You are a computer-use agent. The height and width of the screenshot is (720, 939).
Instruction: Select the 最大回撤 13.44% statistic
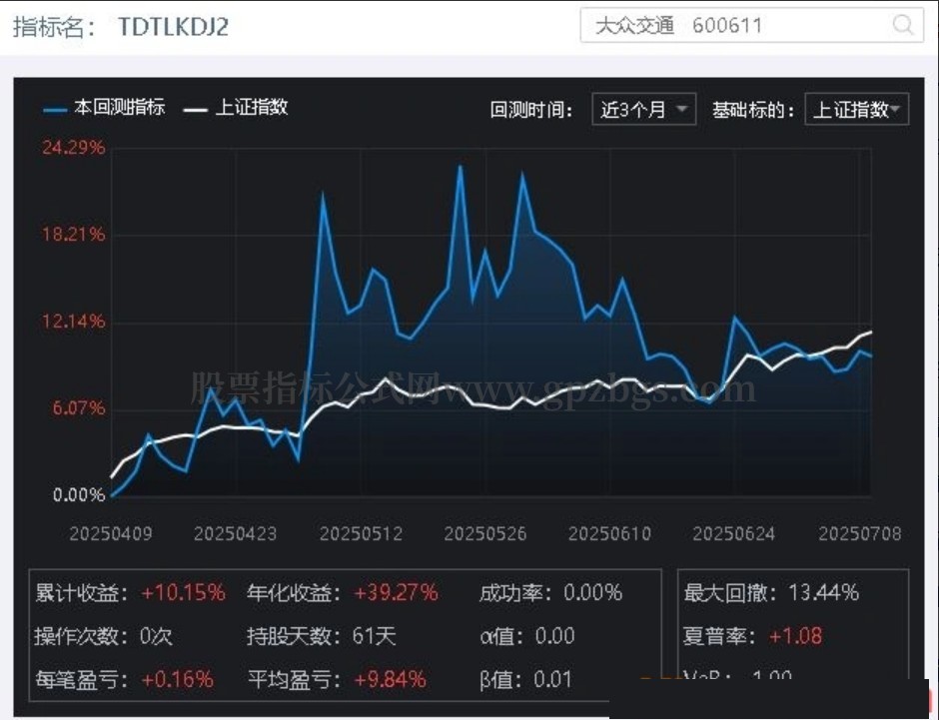(771, 593)
